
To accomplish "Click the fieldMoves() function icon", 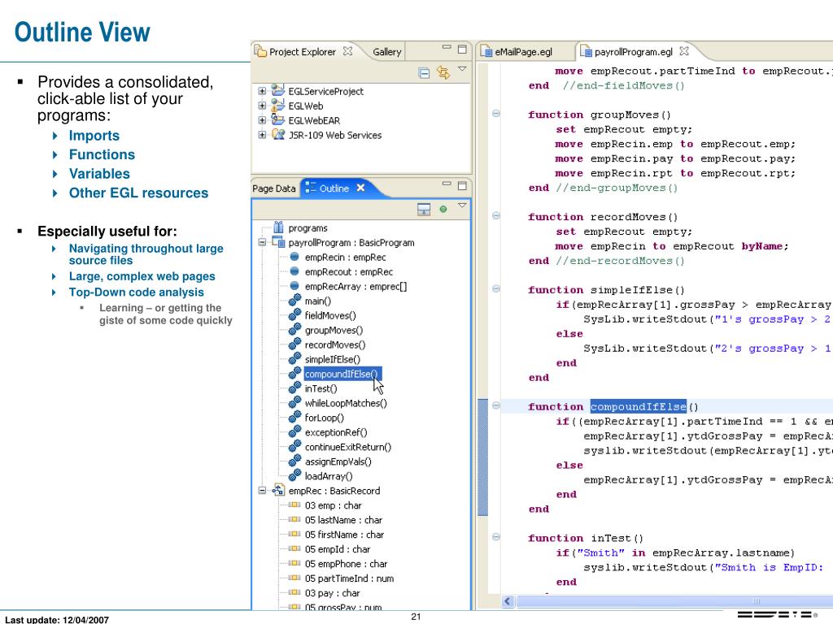I will pyautogui.click(x=294, y=314).
